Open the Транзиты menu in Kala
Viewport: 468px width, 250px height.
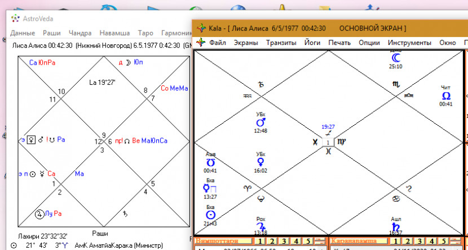(x=281, y=43)
